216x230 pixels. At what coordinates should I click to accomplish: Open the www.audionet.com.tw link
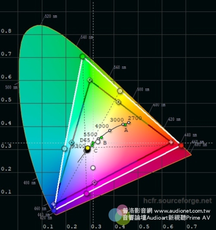tap(182, 211)
